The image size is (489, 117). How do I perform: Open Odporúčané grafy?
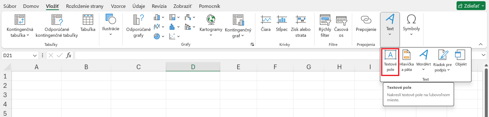[138, 26]
